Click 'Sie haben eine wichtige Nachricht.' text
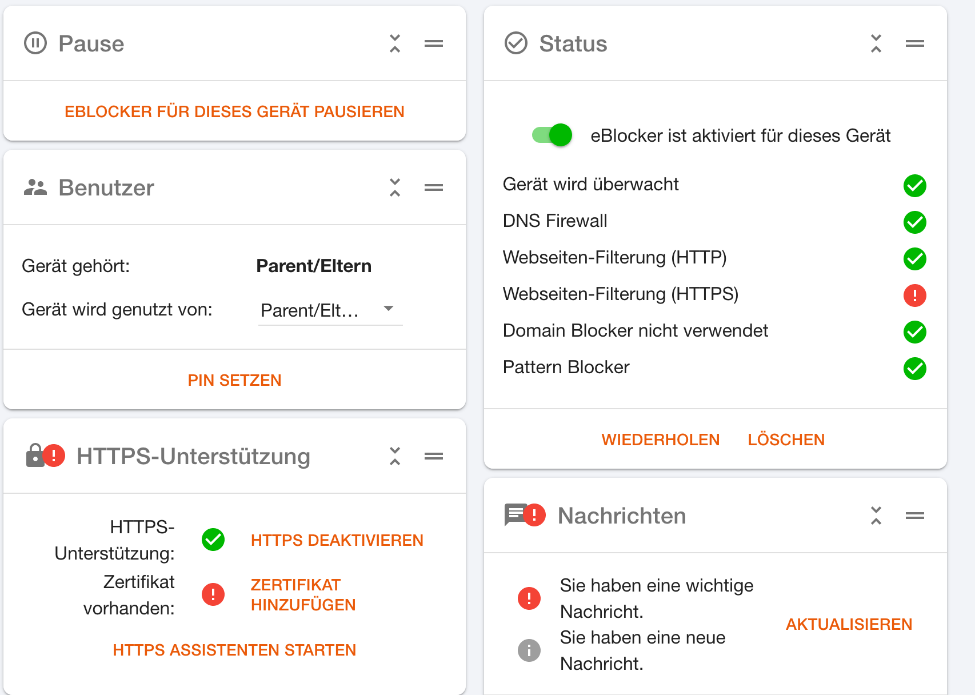This screenshot has width=975, height=695. coord(657,598)
